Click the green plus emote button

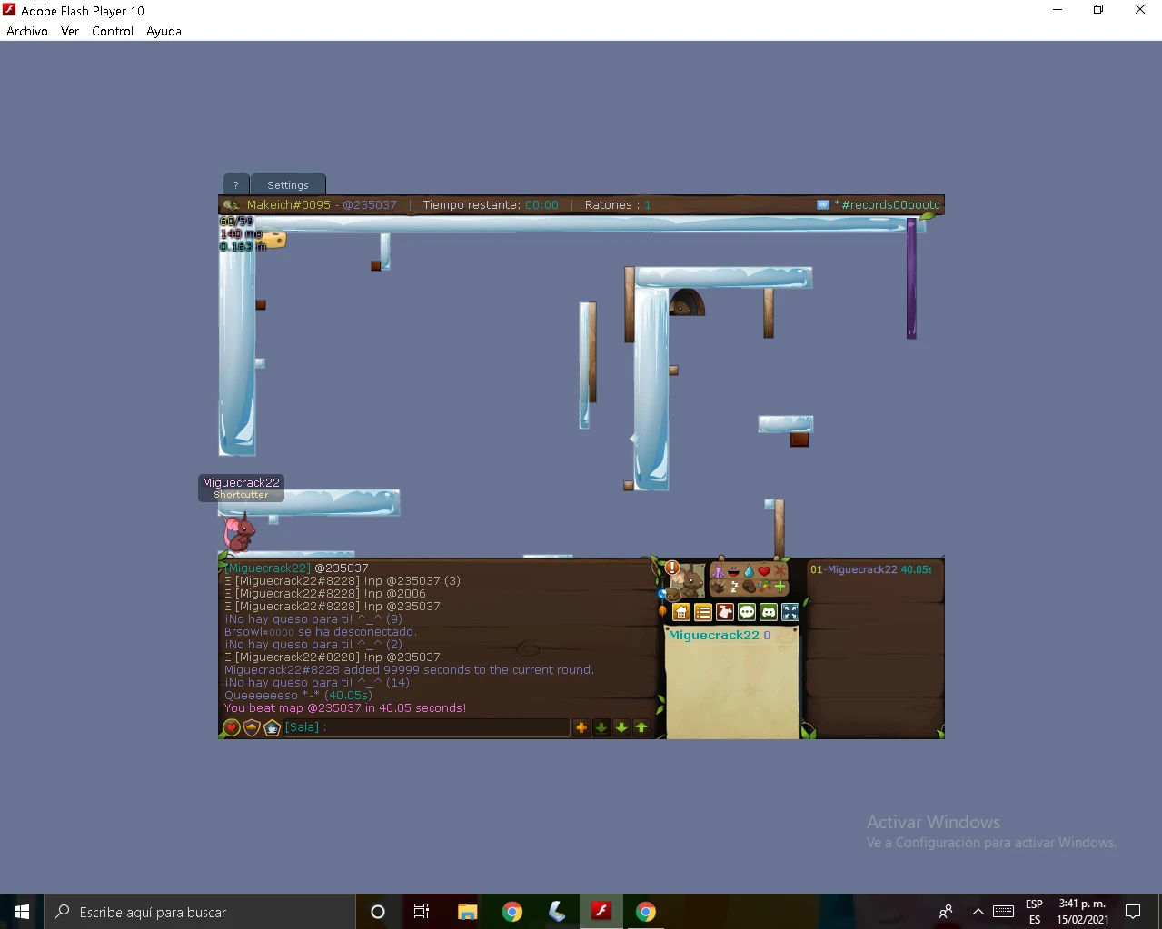(x=780, y=587)
